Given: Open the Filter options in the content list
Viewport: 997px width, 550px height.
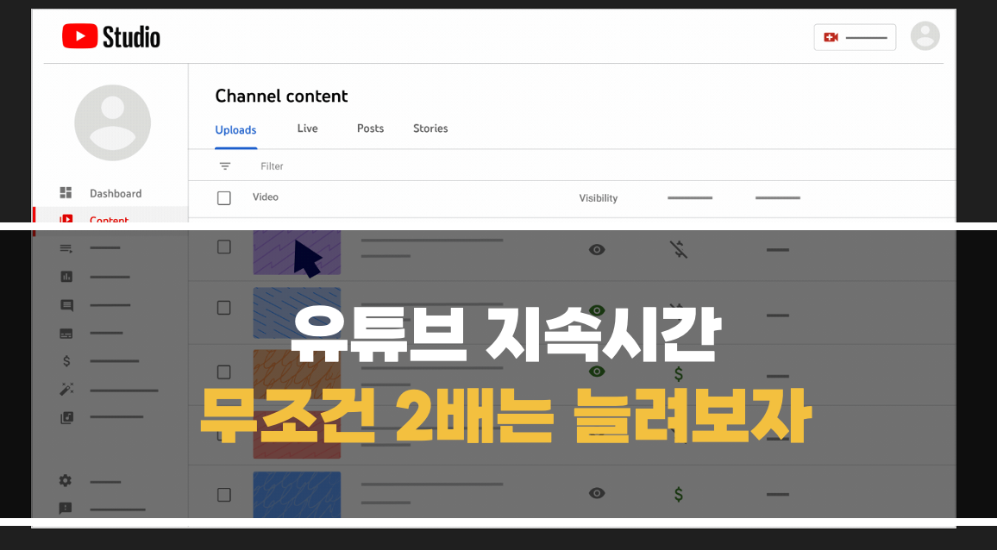Looking at the screenshot, I should [x=259, y=166].
